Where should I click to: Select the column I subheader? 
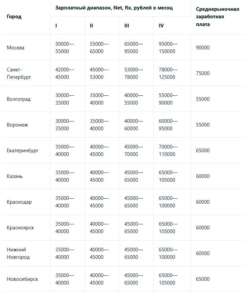[56, 25]
